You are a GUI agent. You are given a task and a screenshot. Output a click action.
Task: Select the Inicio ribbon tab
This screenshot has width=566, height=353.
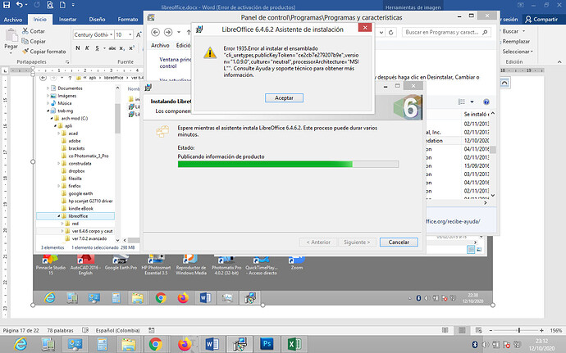point(39,20)
